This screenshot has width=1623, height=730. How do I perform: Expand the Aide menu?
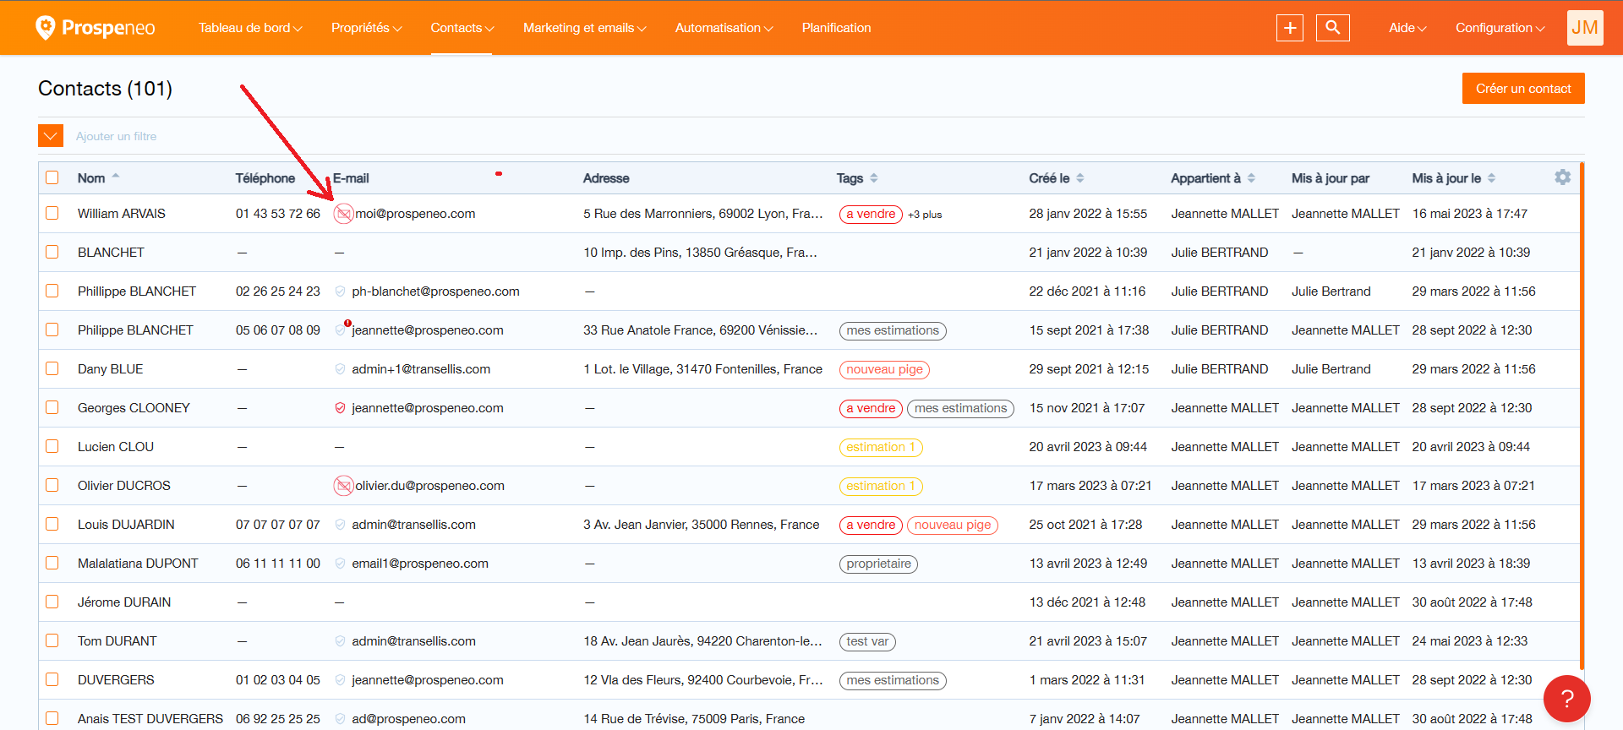click(1407, 28)
